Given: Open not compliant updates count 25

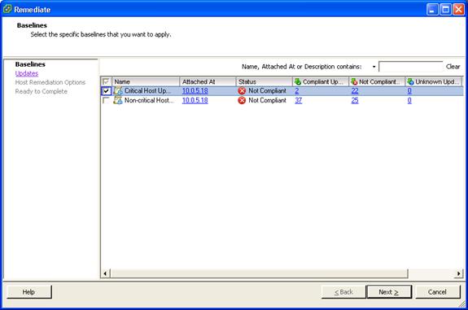Looking at the screenshot, I should [355, 101].
